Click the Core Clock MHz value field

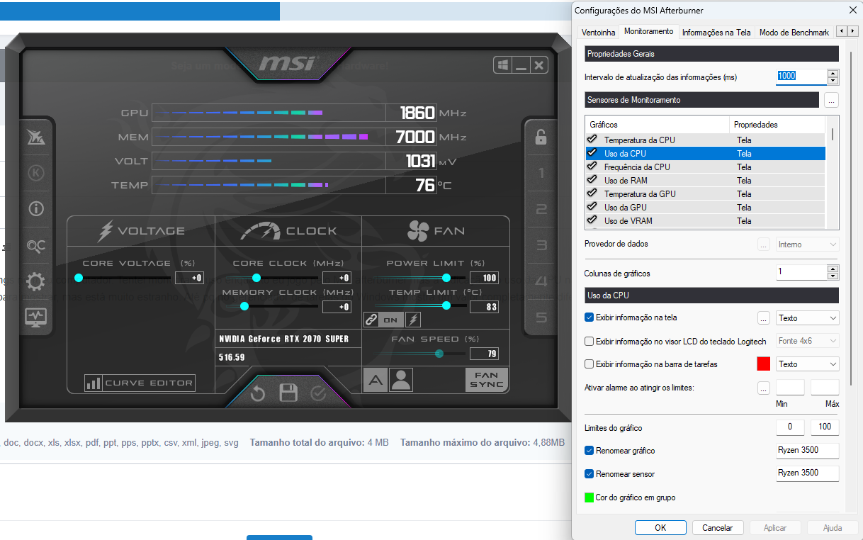coord(337,278)
